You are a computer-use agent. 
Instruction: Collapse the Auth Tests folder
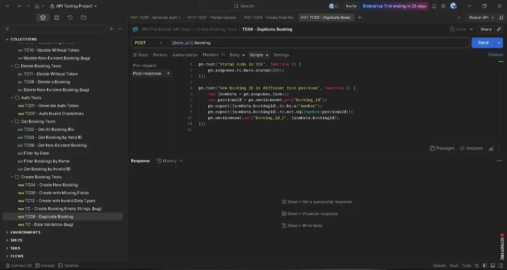click(x=12, y=98)
